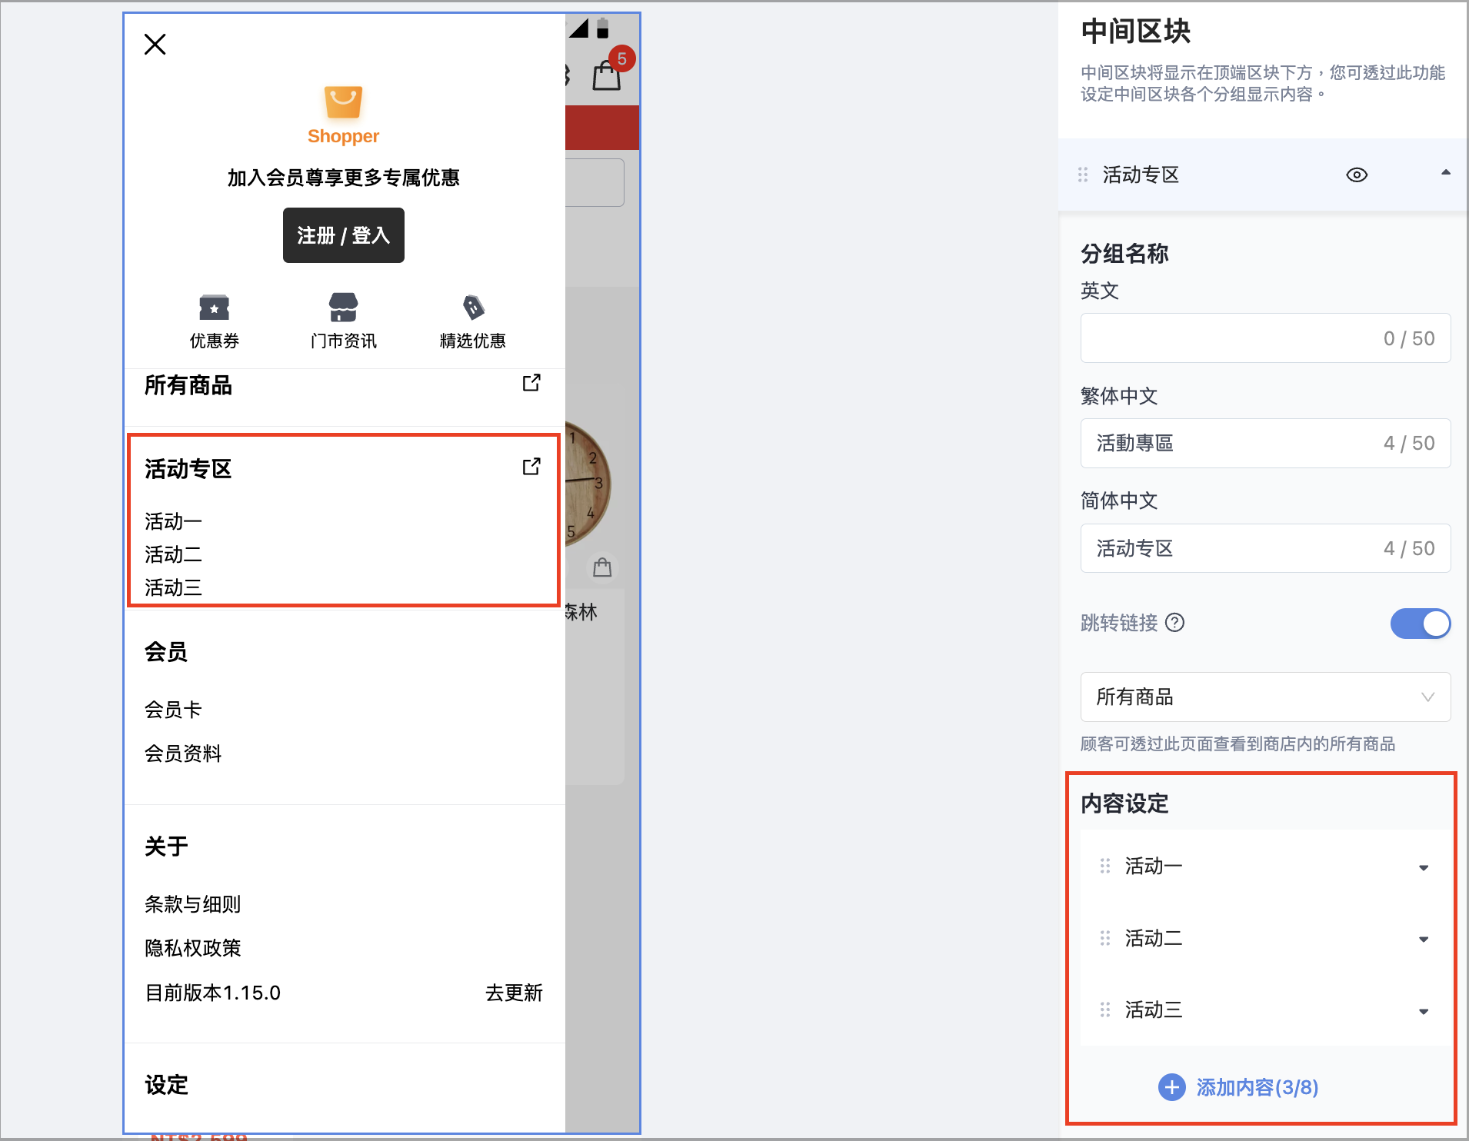Click the 注册 / 登入 button
Screen dimensions: 1469x1141
point(343,235)
